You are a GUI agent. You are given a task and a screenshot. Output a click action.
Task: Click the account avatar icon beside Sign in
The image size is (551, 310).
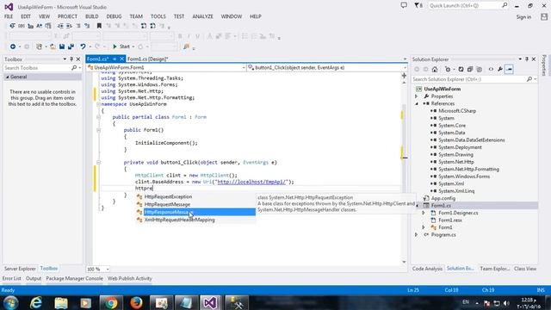544,16
